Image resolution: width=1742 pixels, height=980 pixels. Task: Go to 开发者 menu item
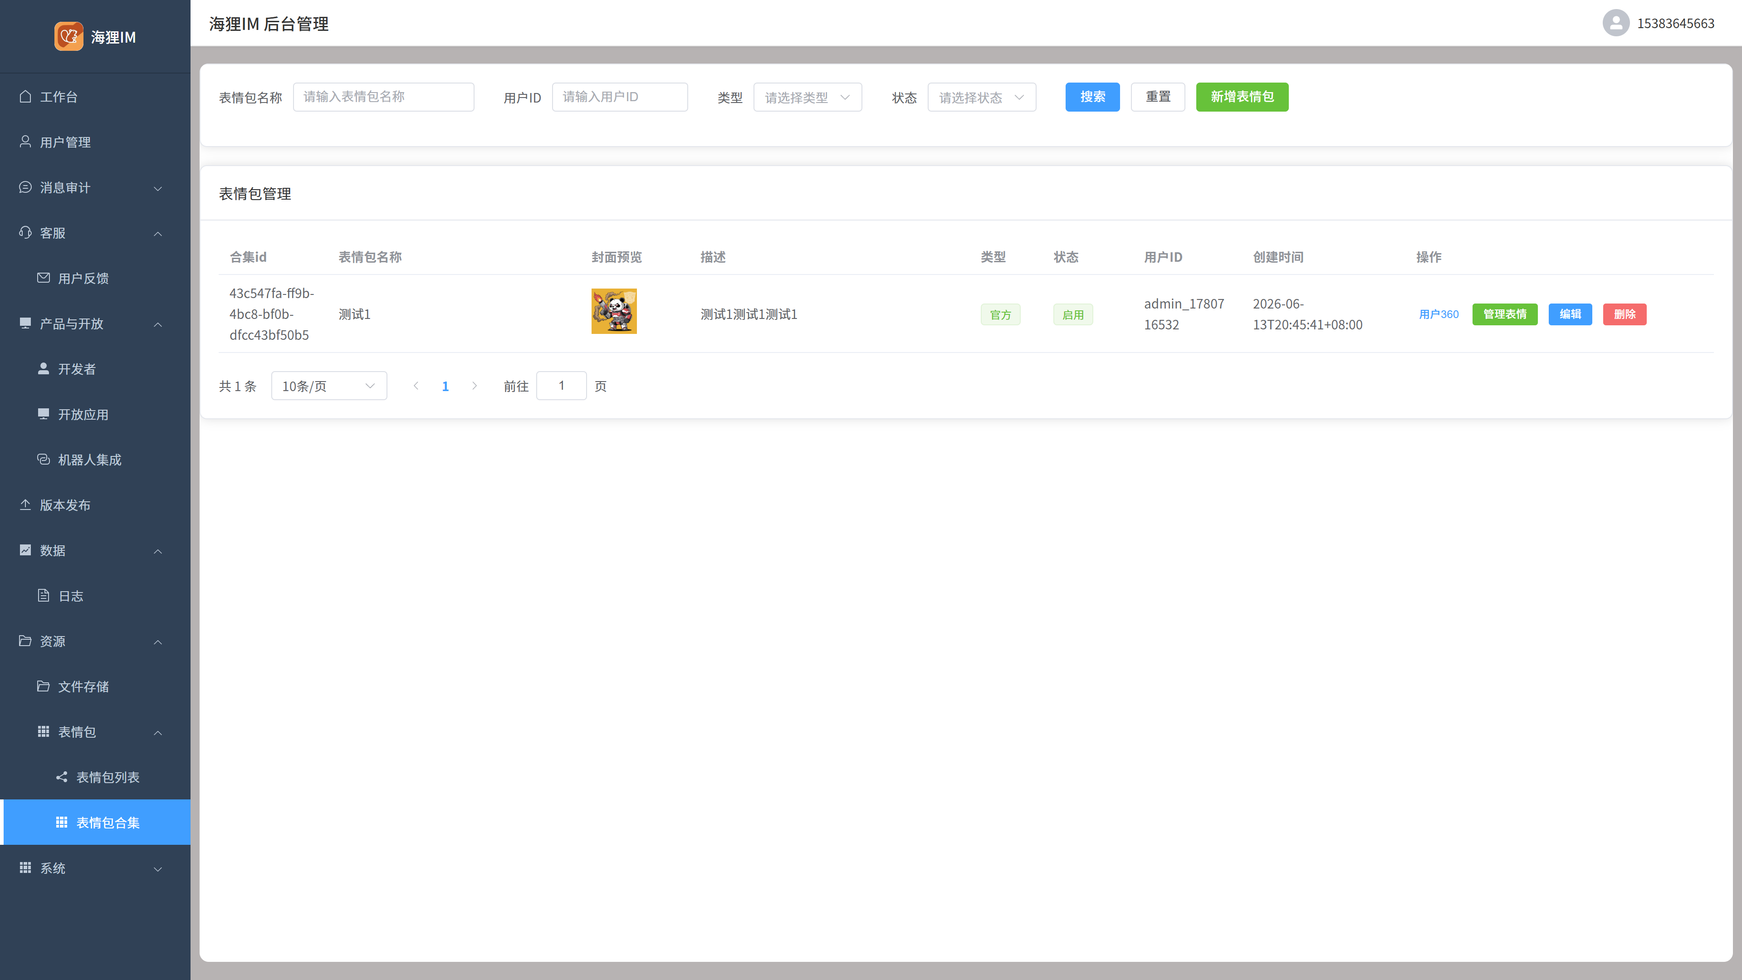(x=95, y=368)
